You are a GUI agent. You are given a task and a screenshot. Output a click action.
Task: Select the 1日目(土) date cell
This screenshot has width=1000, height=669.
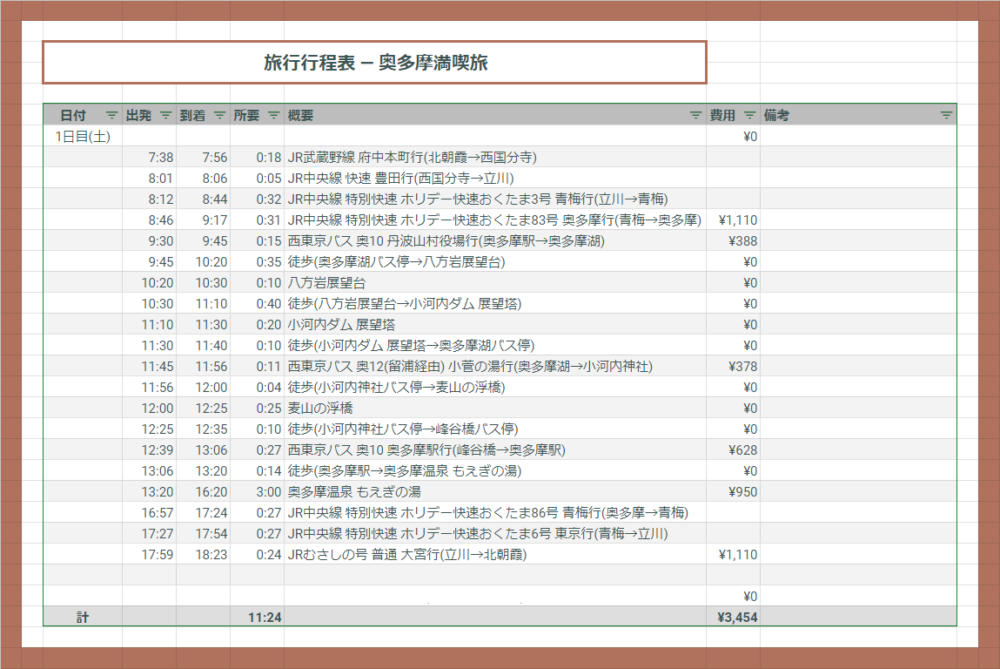(x=83, y=136)
